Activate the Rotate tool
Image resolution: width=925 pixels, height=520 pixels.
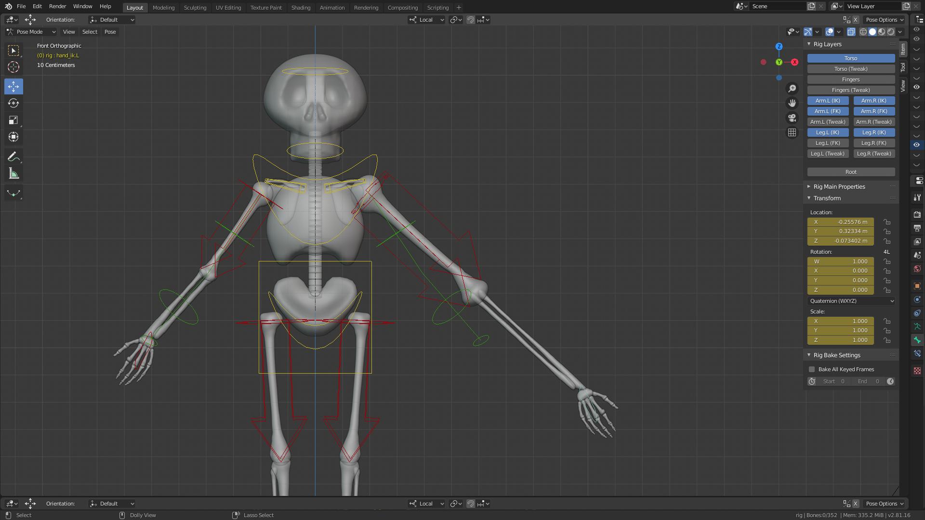[x=13, y=104]
